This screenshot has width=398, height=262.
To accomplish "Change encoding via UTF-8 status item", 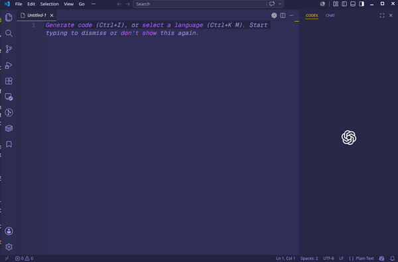I will pyautogui.click(x=328, y=259).
